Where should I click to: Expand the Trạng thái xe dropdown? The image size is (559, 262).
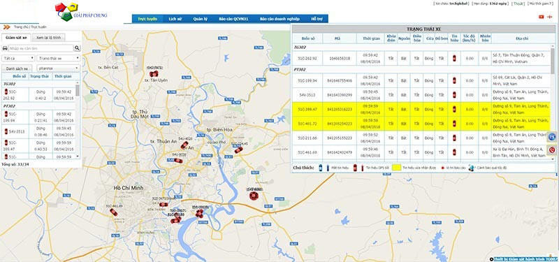pyautogui.click(x=59, y=58)
